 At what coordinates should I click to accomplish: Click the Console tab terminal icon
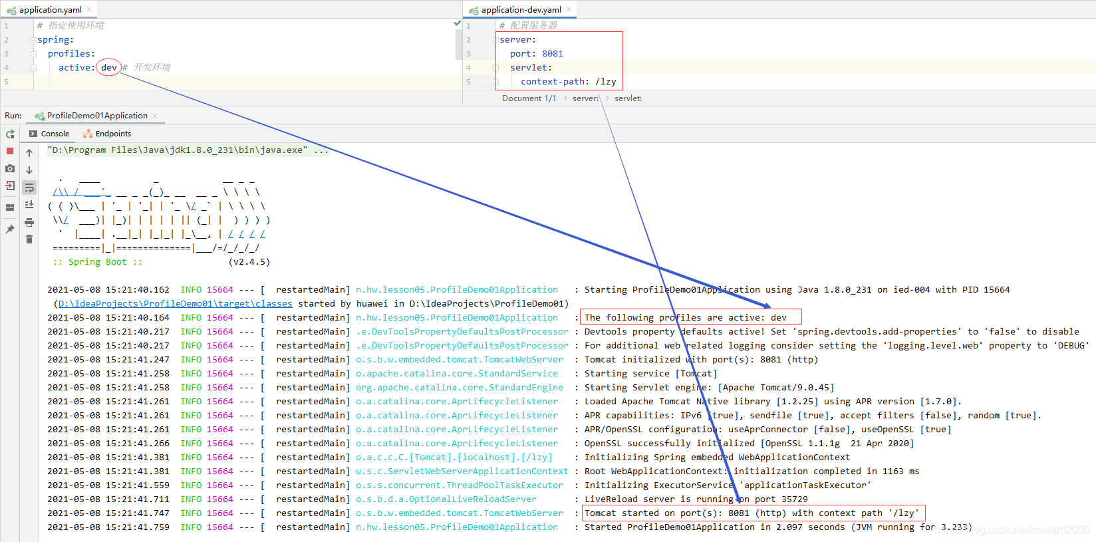point(33,134)
